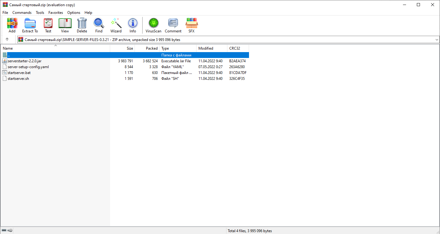Screen dimensions: 440x234
Task: Select file server-setup-config.yaml
Action: 28,67
